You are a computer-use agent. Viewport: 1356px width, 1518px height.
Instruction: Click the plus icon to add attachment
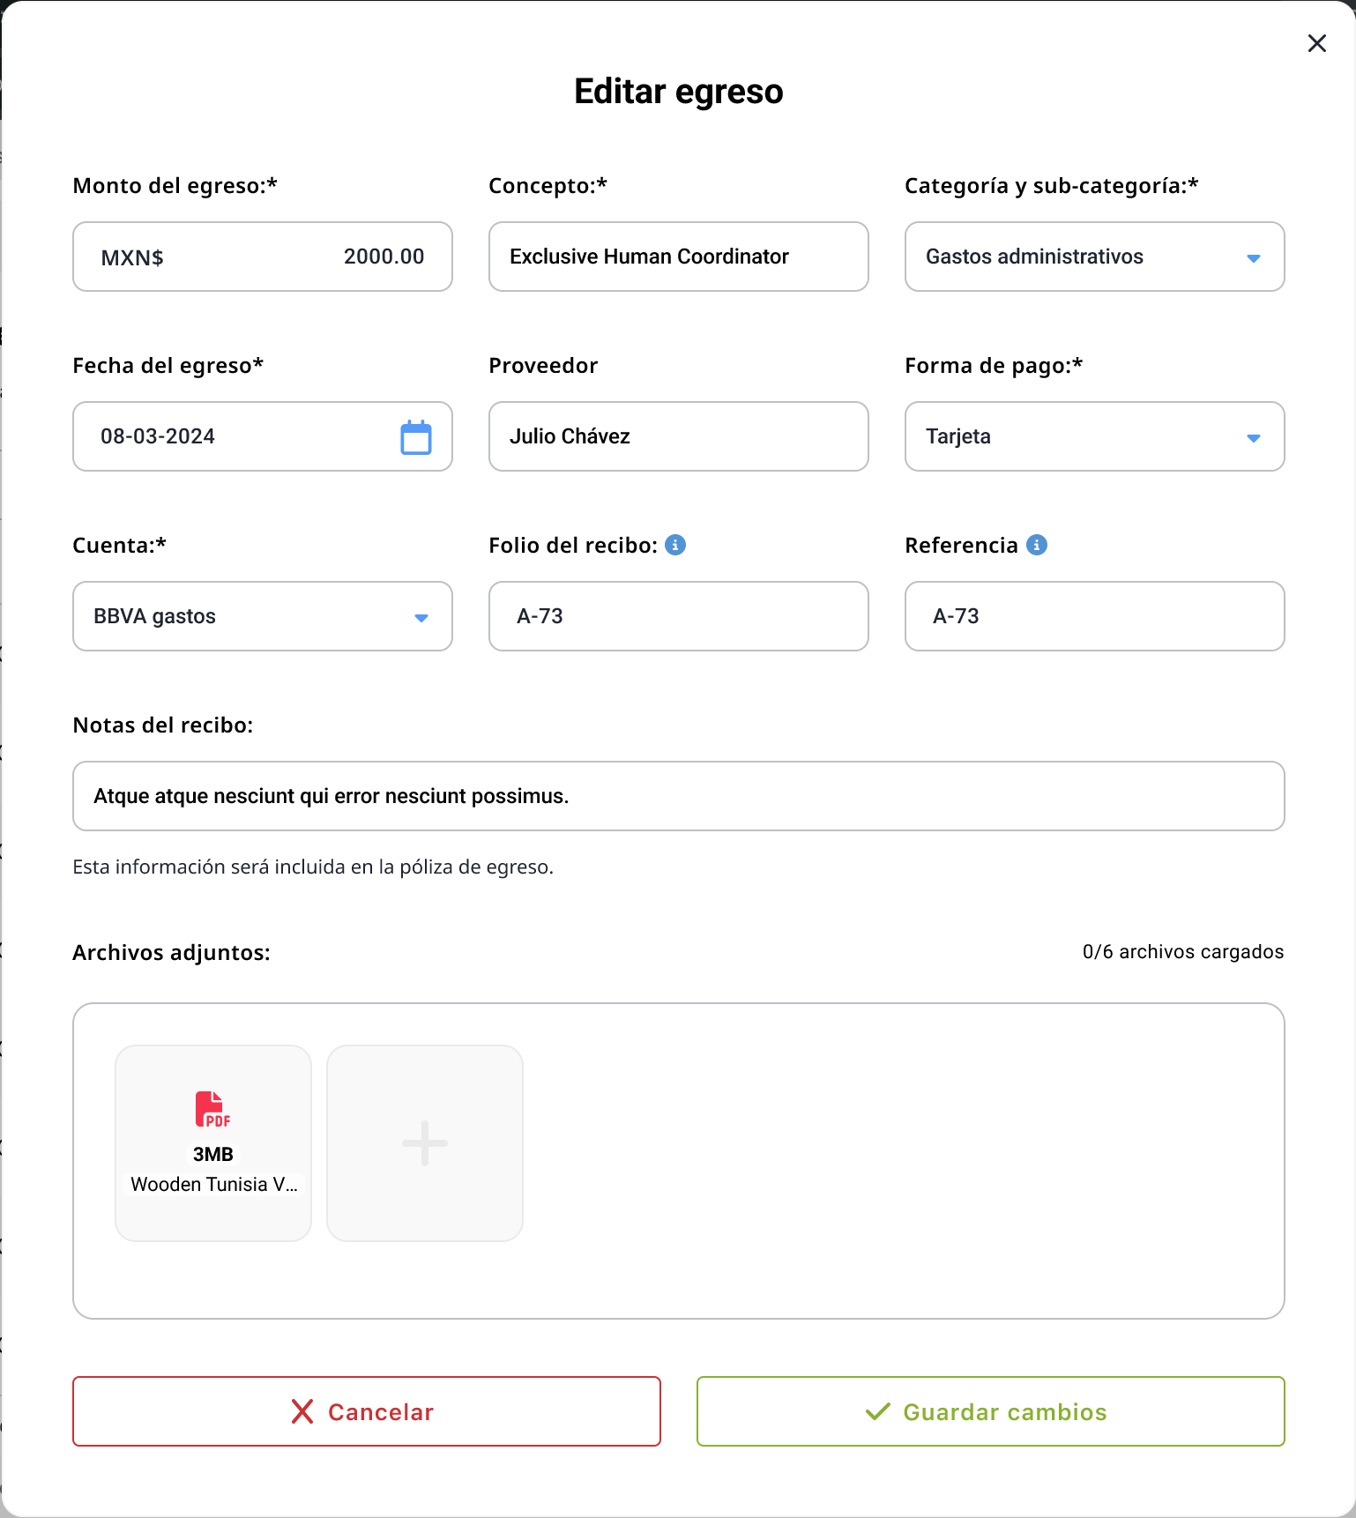pyautogui.click(x=425, y=1143)
